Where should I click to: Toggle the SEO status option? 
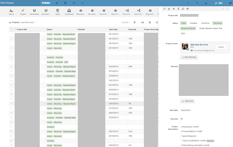tap(183, 33)
